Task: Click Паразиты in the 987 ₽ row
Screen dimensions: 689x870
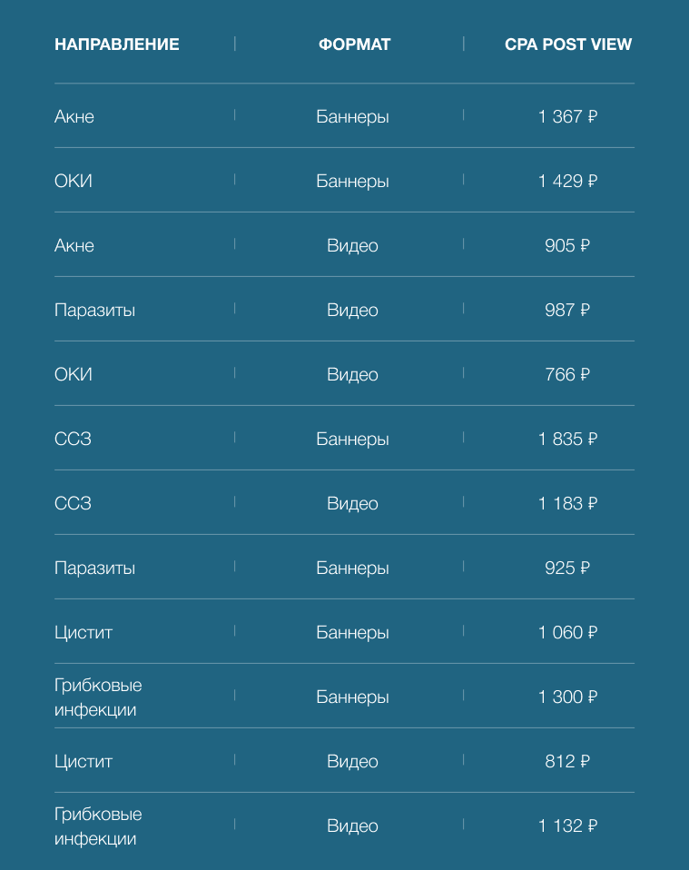Action: point(94,310)
